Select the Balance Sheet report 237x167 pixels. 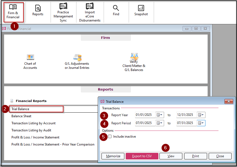tap(21, 116)
